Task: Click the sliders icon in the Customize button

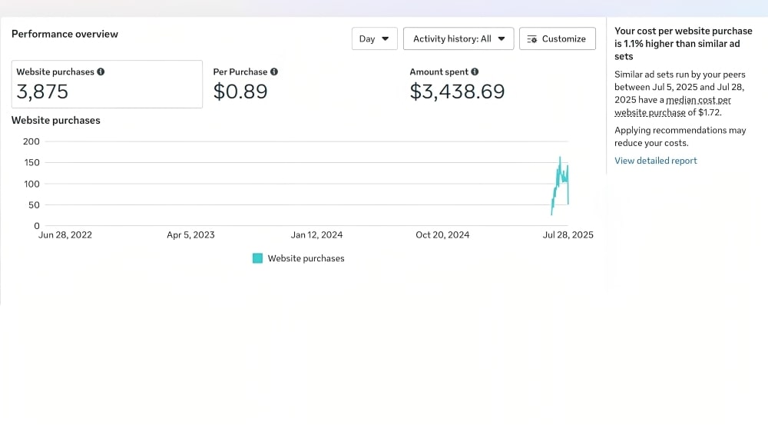Action: point(532,39)
